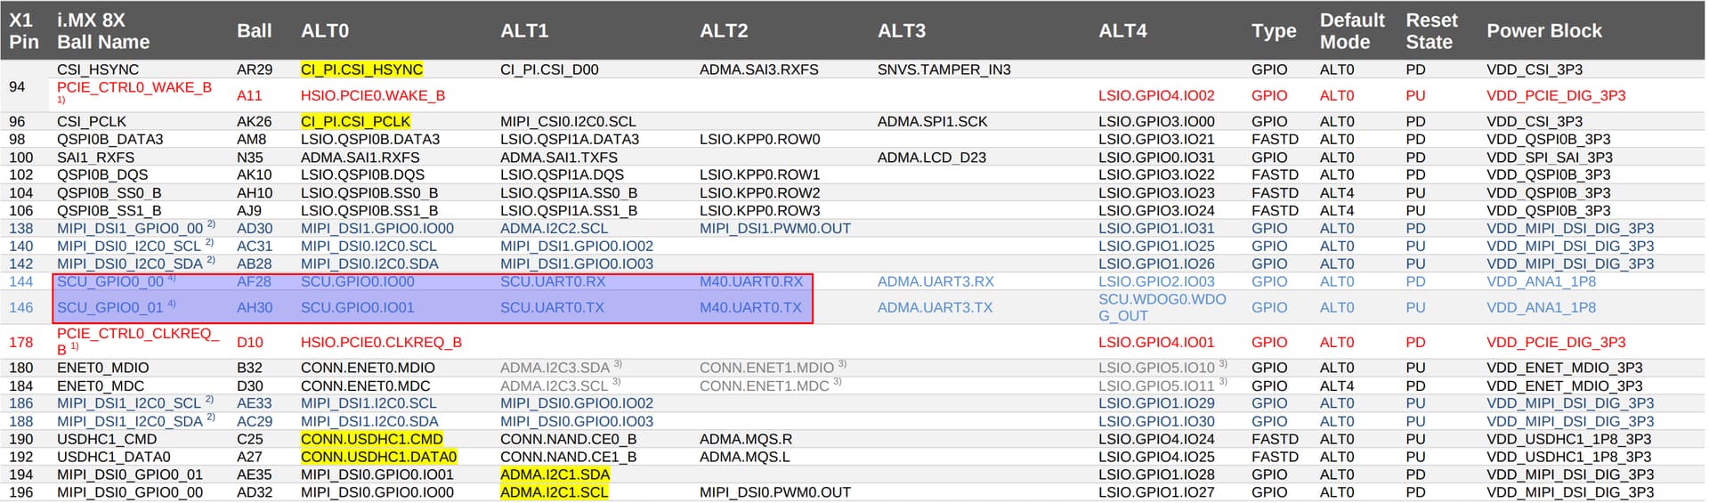Select the highlighted cell 'CI_PI.CSI_HSYNC'
The width and height of the screenshot is (1709, 503).
click(361, 69)
